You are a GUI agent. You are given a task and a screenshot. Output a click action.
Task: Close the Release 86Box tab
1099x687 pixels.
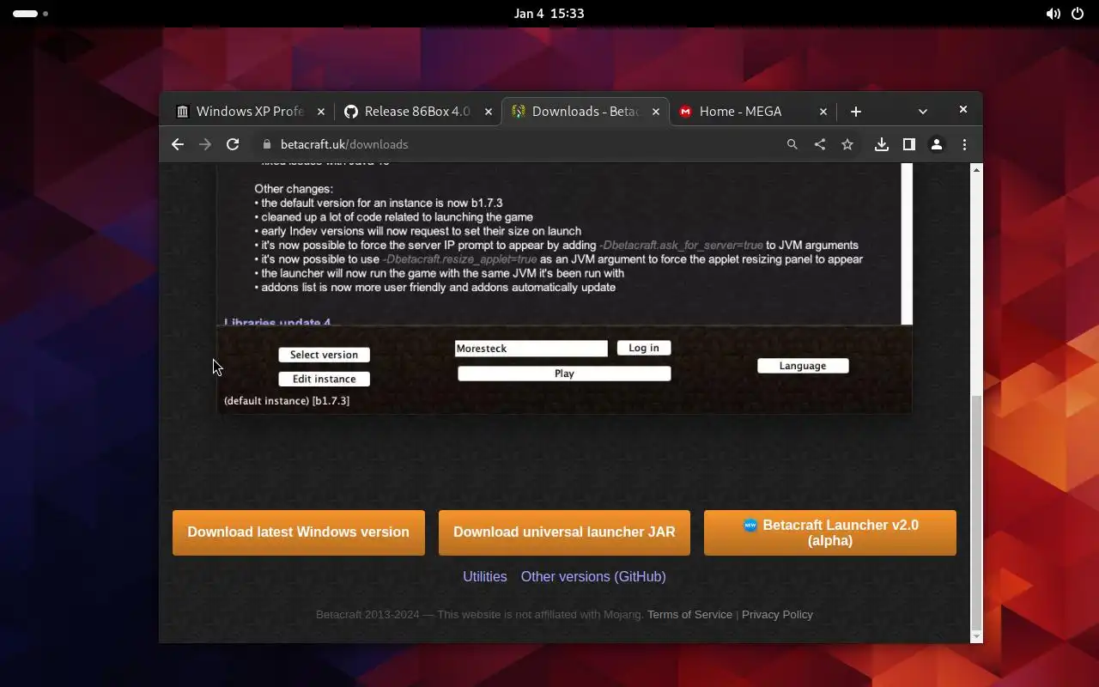point(489,112)
